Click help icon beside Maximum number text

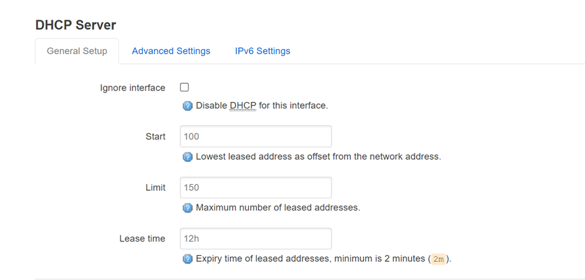click(188, 208)
